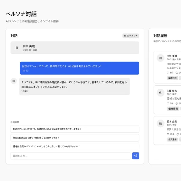Click the message count icon next to 8件

(168, 73)
